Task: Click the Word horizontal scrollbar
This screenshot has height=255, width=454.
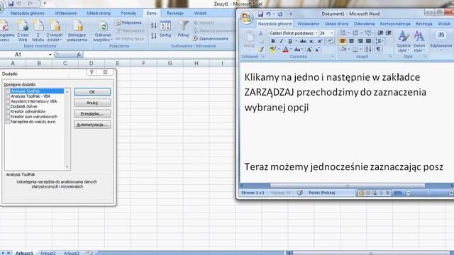Action: click(348, 186)
